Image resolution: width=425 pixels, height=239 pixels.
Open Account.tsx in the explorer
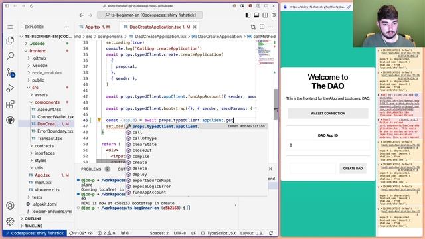pyautogui.click(x=49, y=110)
